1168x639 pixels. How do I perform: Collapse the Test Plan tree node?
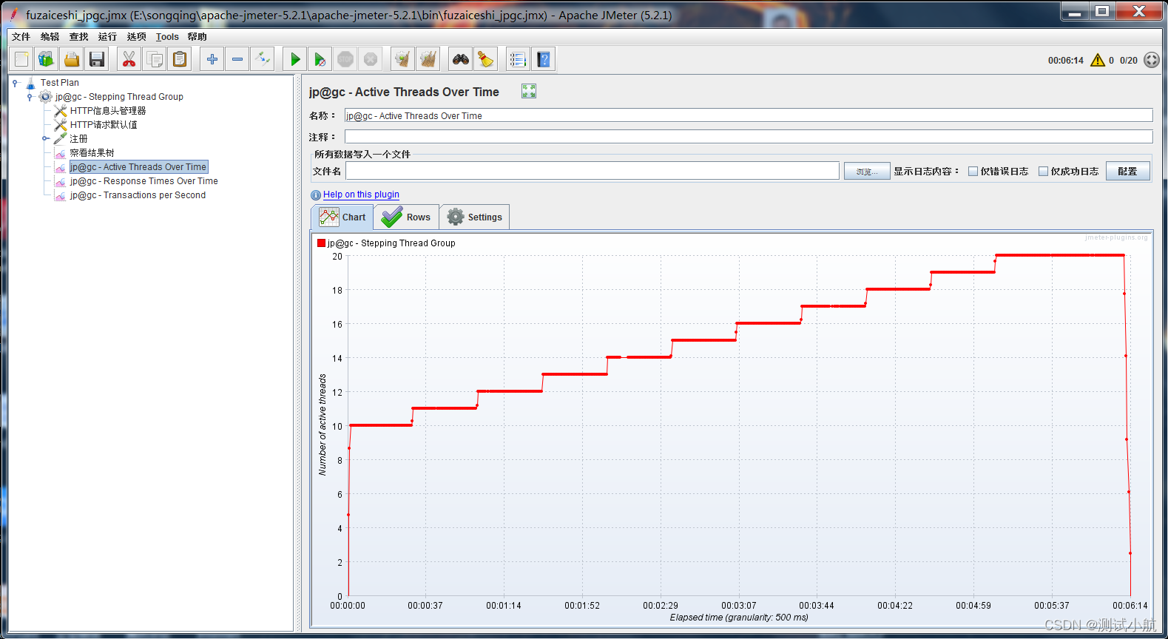pyautogui.click(x=15, y=83)
